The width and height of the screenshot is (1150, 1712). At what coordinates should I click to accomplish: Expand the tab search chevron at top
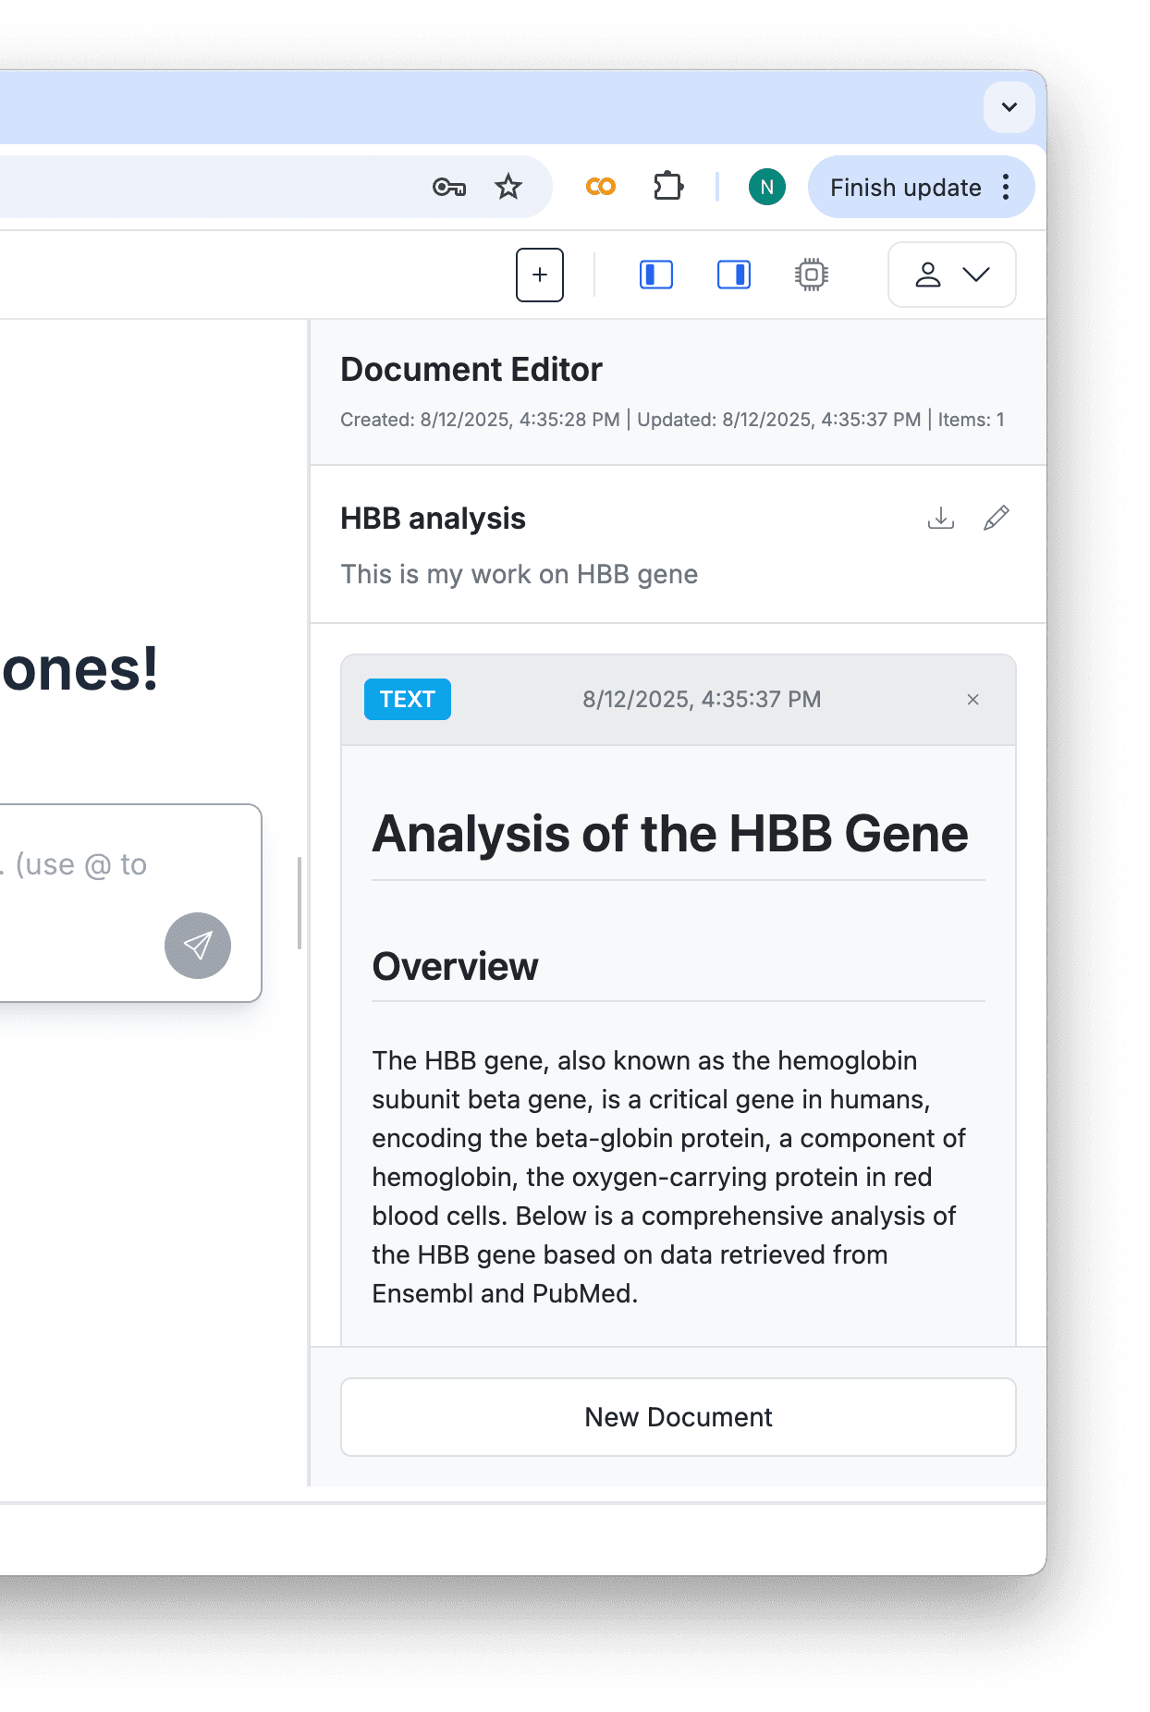tap(1009, 107)
